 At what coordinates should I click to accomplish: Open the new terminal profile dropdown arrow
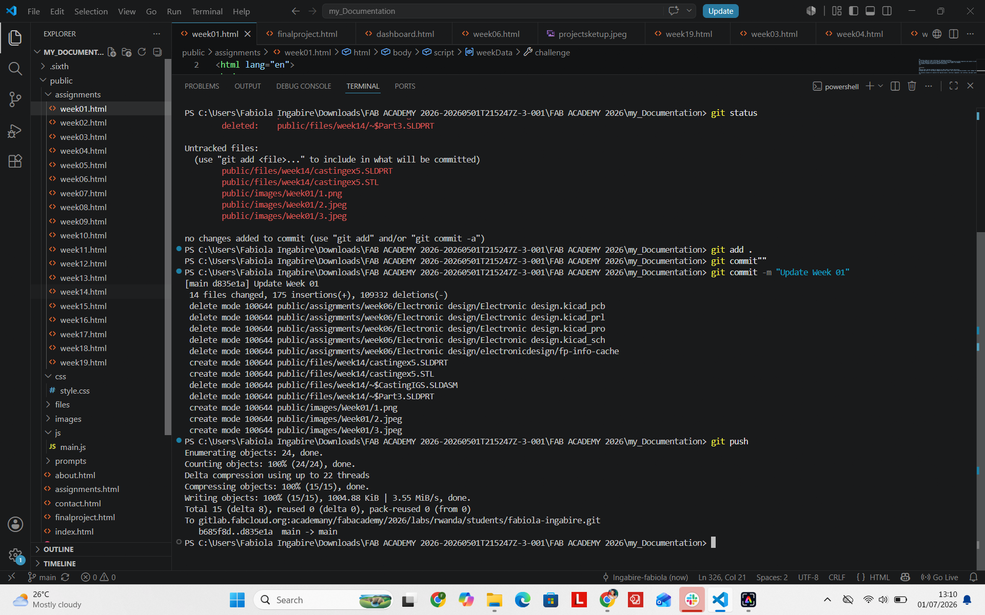(880, 86)
